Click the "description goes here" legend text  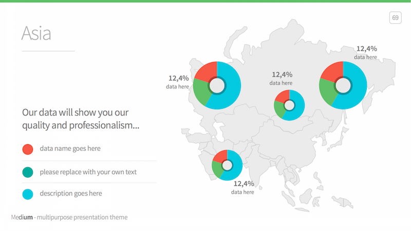(71, 194)
